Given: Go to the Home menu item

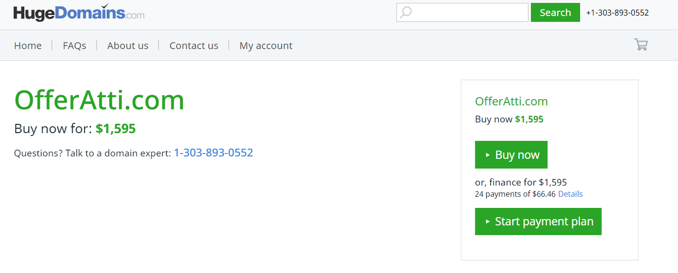Looking at the screenshot, I should pyautogui.click(x=28, y=46).
